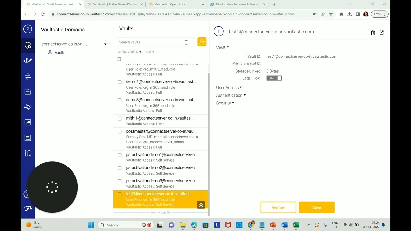This screenshot has height=231, width=411.
Task: Click the splash-shaped sidebar icon under the shield
Action: pyautogui.click(x=28, y=61)
